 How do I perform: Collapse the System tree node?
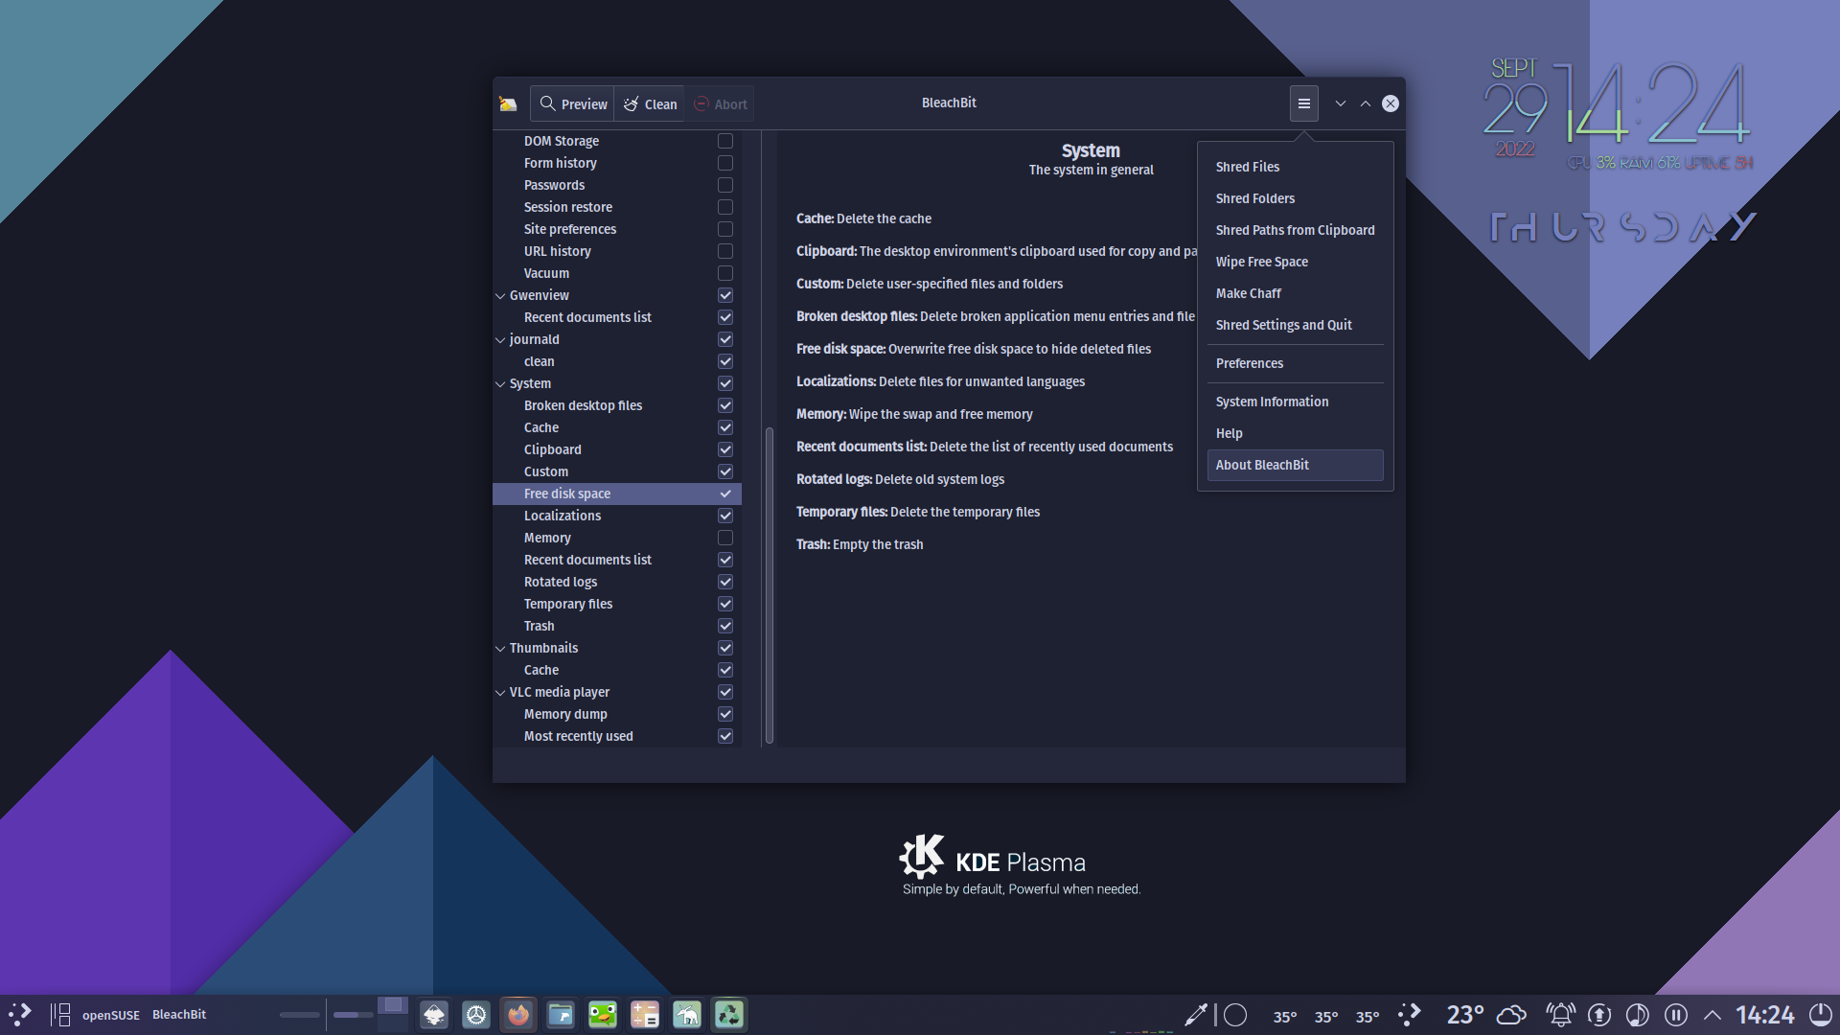(499, 383)
